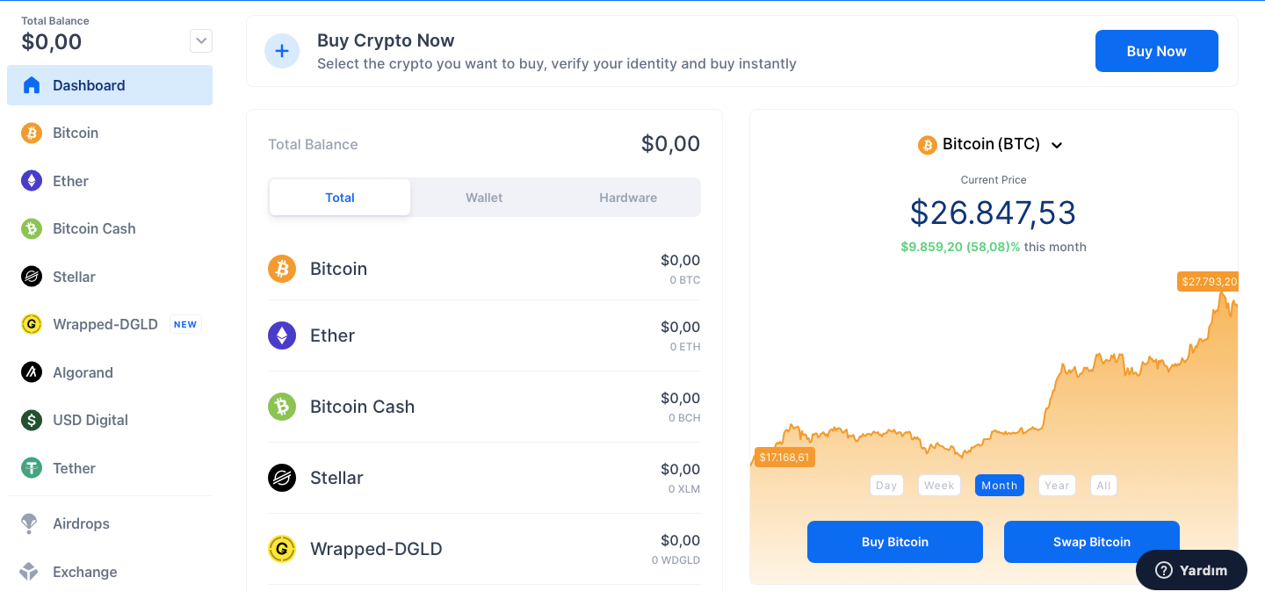
Task: Select the Hardware balance tab
Action: tap(628, 198)
